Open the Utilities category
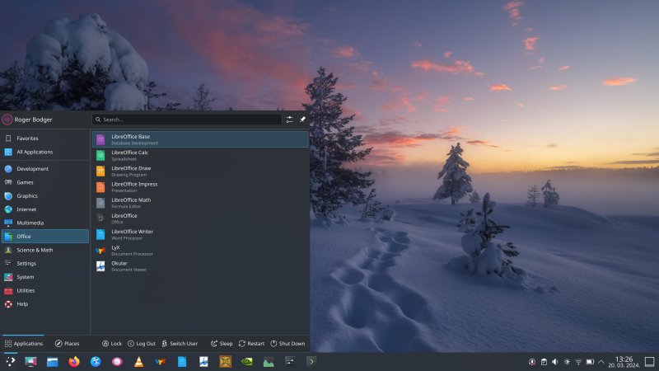This screenshot has height=371, width=659. [x=45, y=290]
